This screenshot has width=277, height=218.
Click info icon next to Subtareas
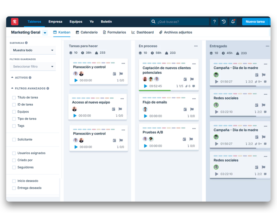26,43
